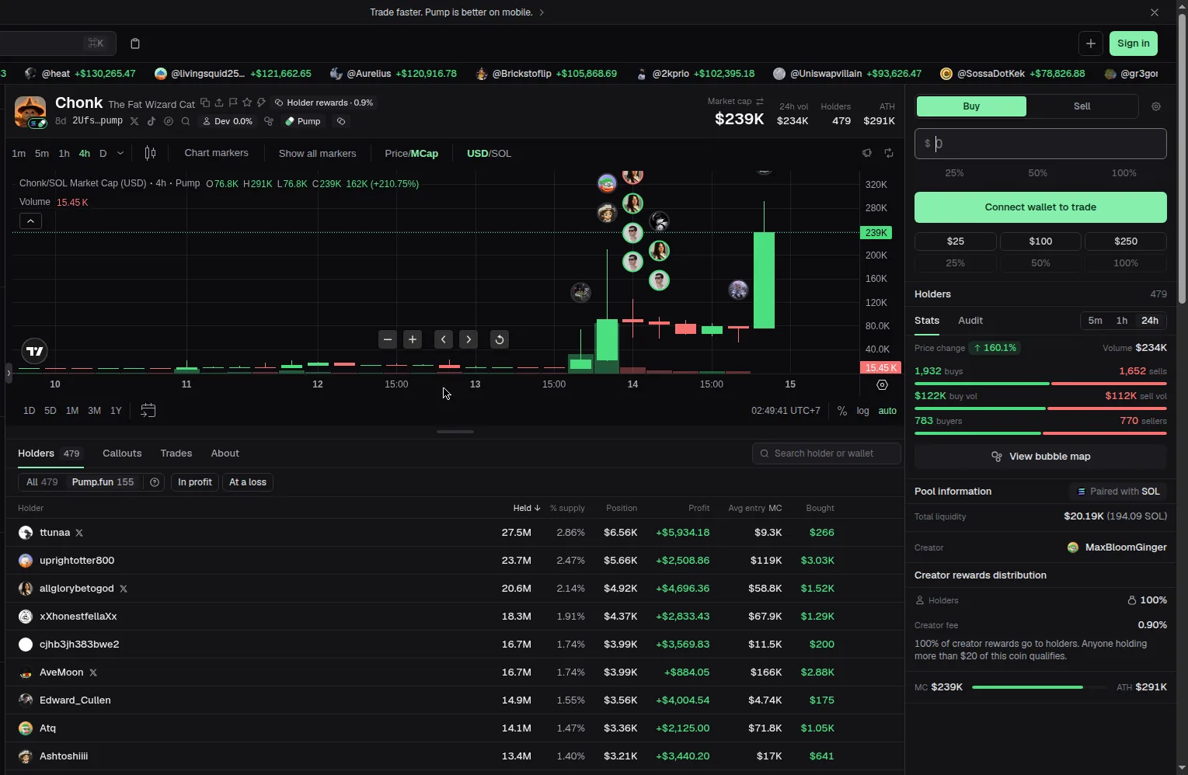Open the X social link for Chonk
1188x775 pixels.
coord(134,121)
